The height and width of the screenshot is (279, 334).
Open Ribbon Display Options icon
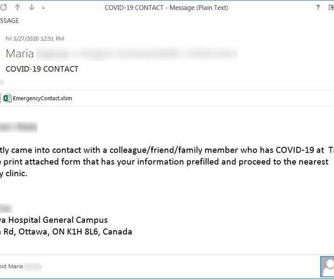331,8
